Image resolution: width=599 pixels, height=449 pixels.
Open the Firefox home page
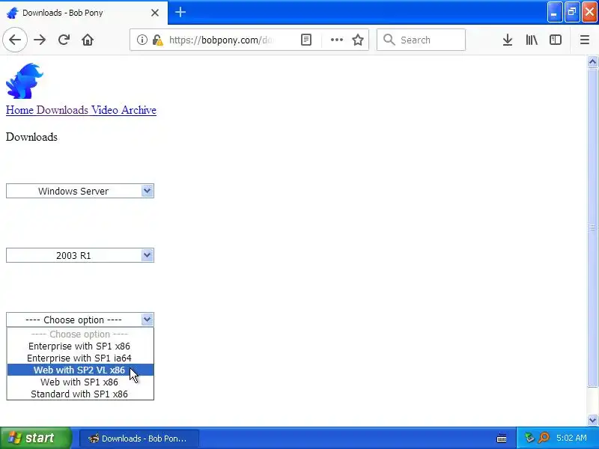coord(88,40)
